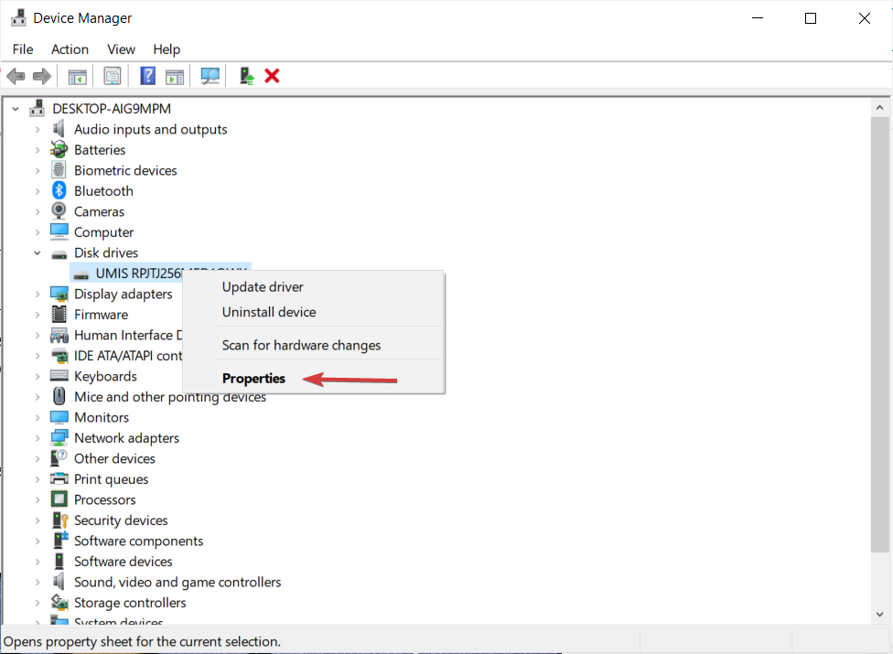This screenshot has width=893, height=654.
Task: Expand the IDE ATA/ATAPI controllers category
Action: (38, 356)
